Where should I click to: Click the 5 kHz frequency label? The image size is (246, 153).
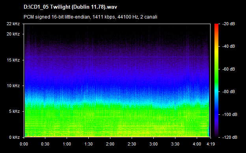14,112
